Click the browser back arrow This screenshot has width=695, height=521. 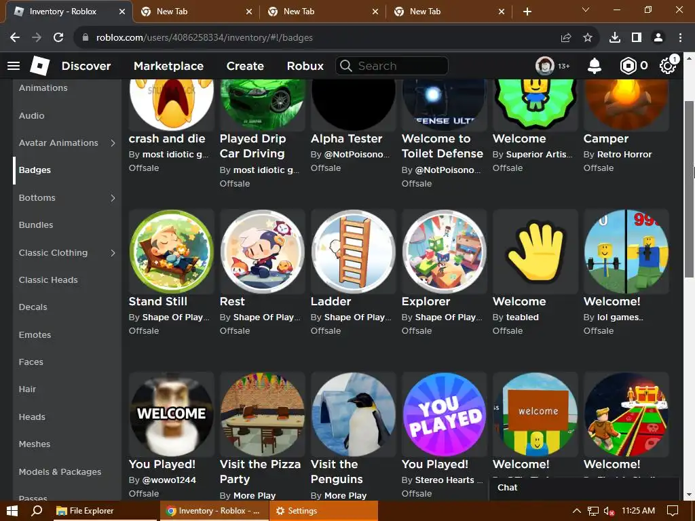15,38
